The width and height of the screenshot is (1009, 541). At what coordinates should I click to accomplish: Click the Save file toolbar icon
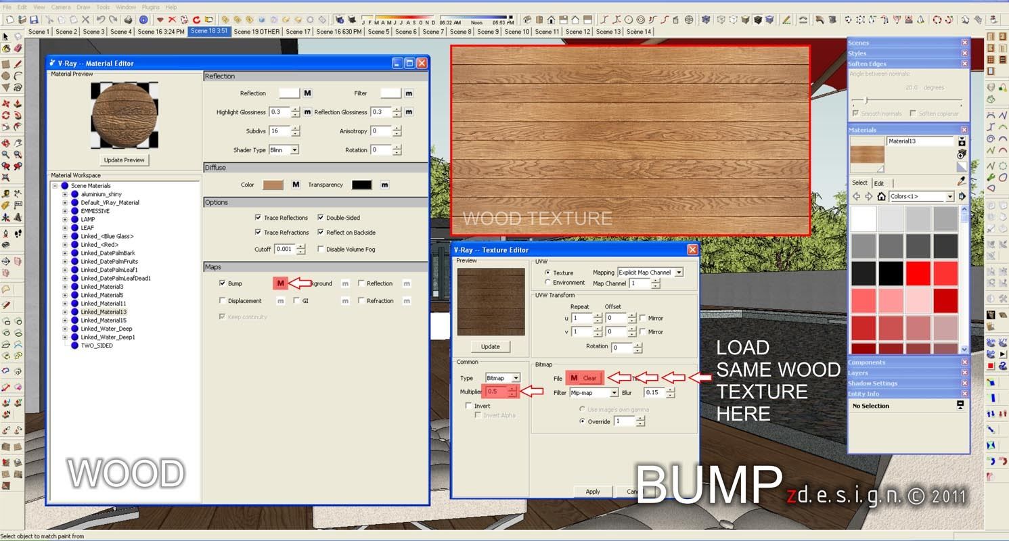[x=34, y=20]
